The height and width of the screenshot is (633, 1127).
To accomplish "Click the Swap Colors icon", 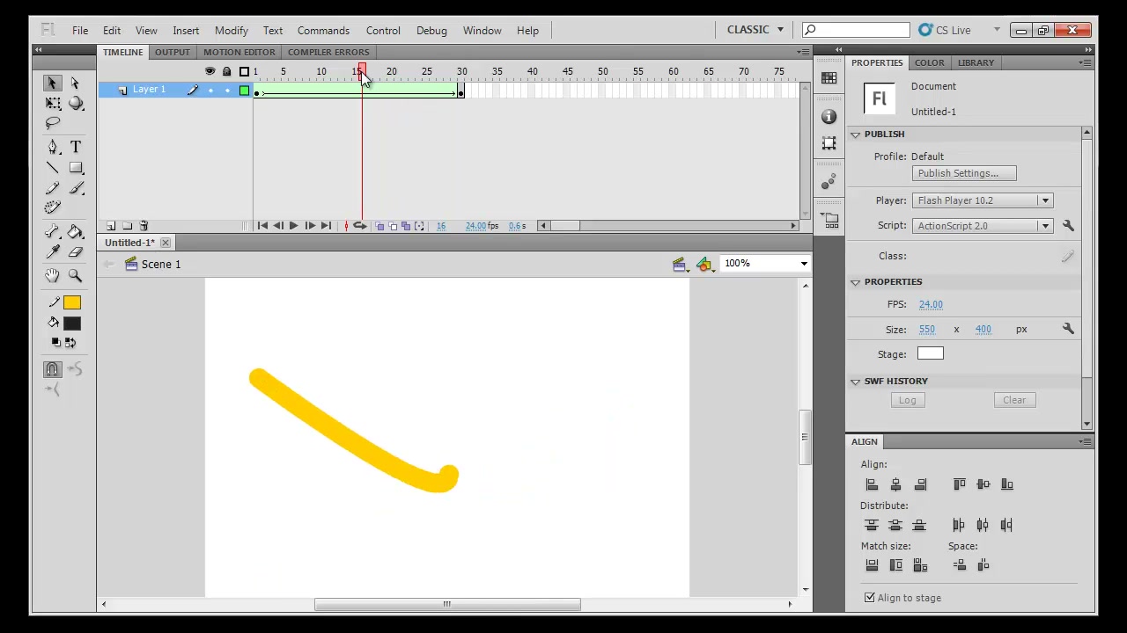I will (70, 342).
